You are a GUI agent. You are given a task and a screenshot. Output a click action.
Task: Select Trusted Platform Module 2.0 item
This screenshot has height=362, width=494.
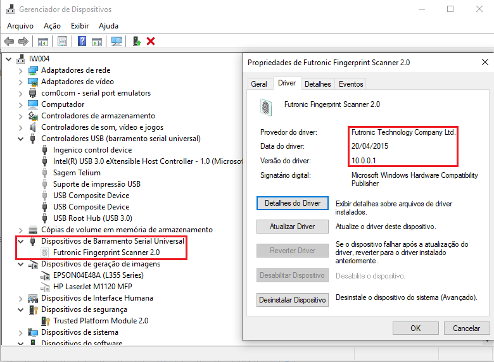click(x=100, y=321)
